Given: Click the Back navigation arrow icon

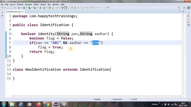Looking at the screenshot, I should pyautogui.click(x=96, y=8).
